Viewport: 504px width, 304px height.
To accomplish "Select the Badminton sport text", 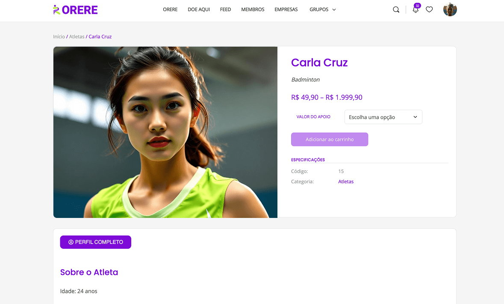I will [x=305, y=80].
